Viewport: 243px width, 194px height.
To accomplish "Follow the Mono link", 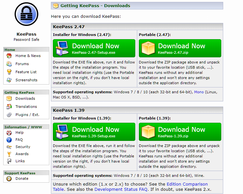I will [x=199, y=92].
